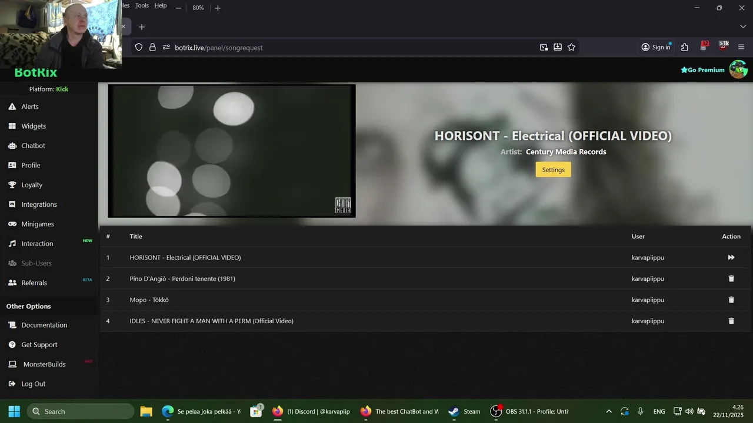753x423 pixels.
Task: Open the Documentation icon
Action: coord(12,325)
